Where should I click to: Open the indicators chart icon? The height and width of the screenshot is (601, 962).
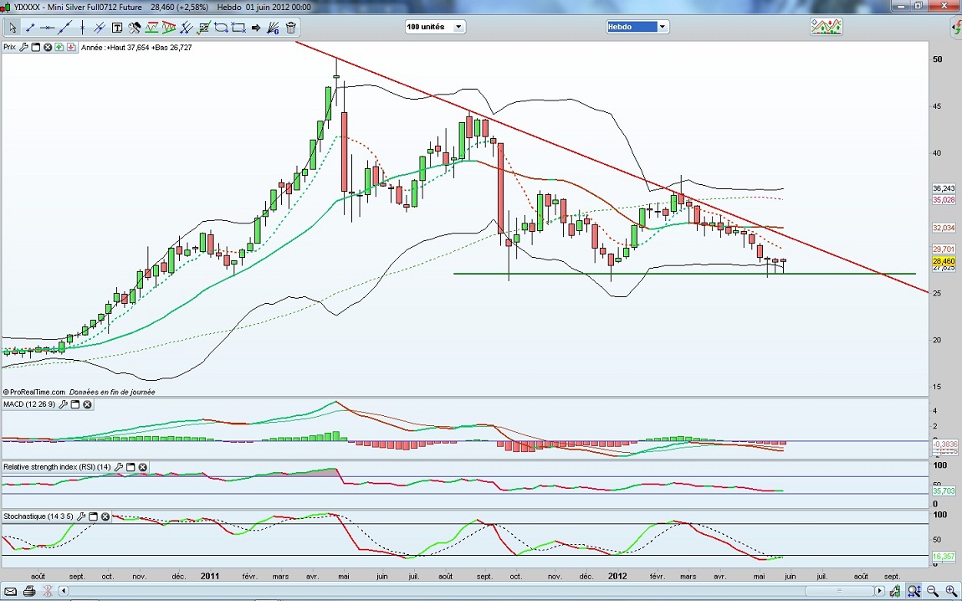[x=826, y=27]
